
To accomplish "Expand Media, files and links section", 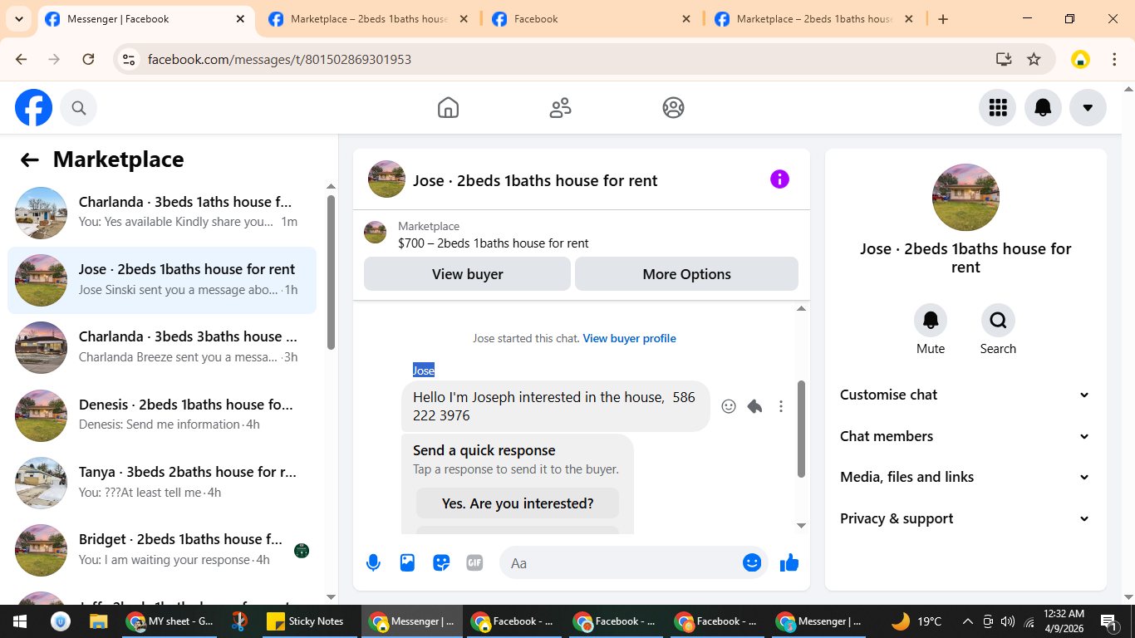I will (965, 477).
